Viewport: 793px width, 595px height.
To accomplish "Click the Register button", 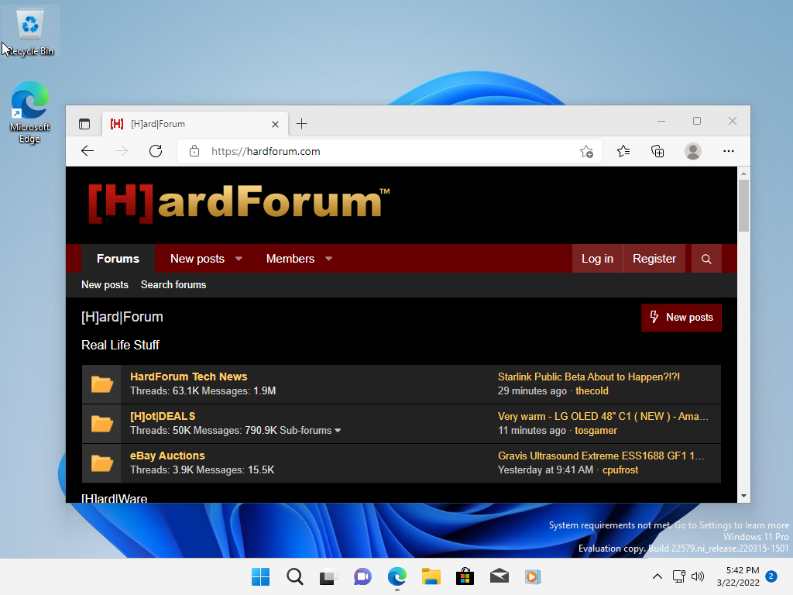I will 654,259.
